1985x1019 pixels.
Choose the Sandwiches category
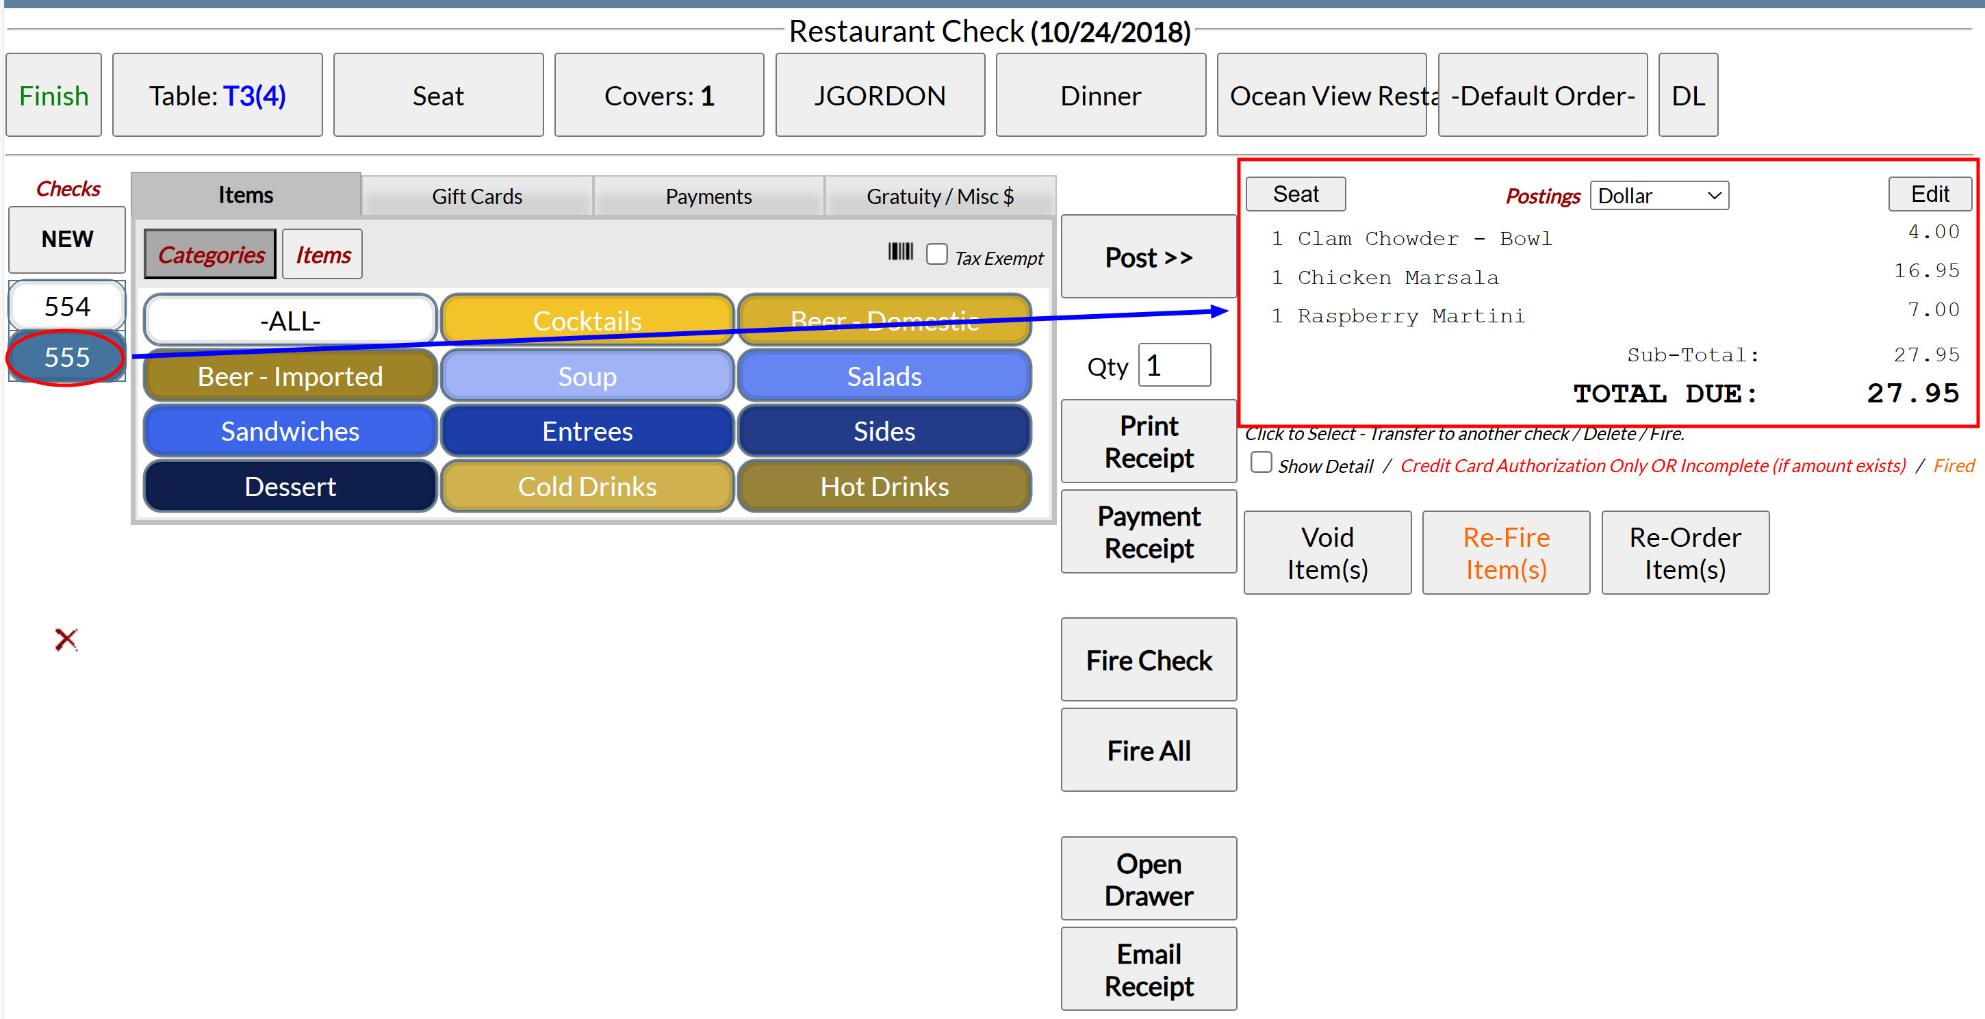coord(290,430)
